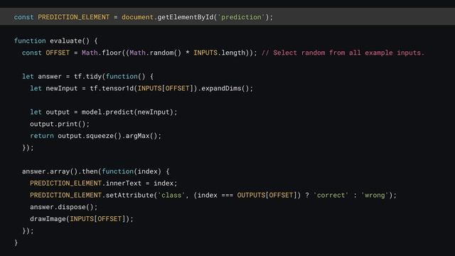The image size is (455, 256).
Task: Click the 'class' string literal
Action: click(x=171, y=196)
